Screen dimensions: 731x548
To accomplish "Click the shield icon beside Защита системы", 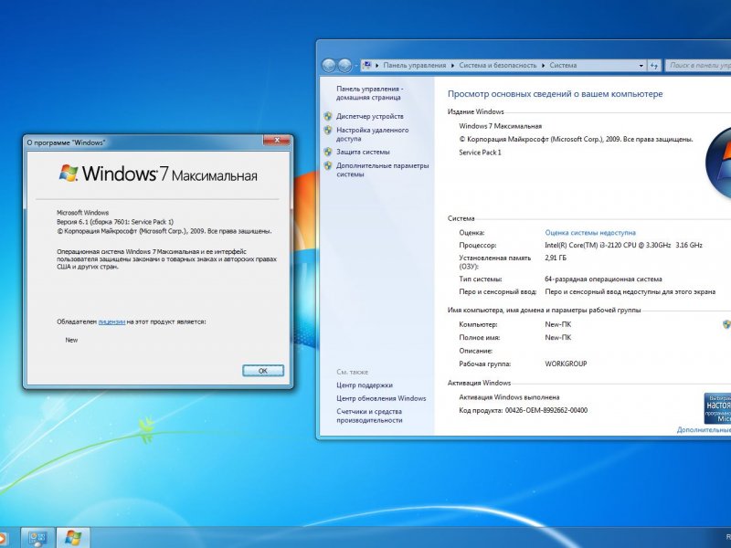I will (328, 152).
